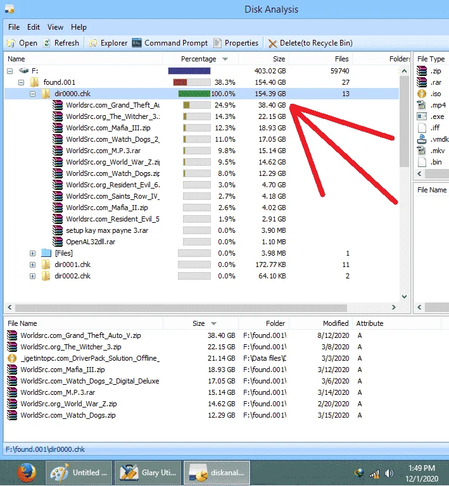This screenshot has height=486, width=449.
Task: Click the Properties toolbar icon
Action: (x=217, y=43)
